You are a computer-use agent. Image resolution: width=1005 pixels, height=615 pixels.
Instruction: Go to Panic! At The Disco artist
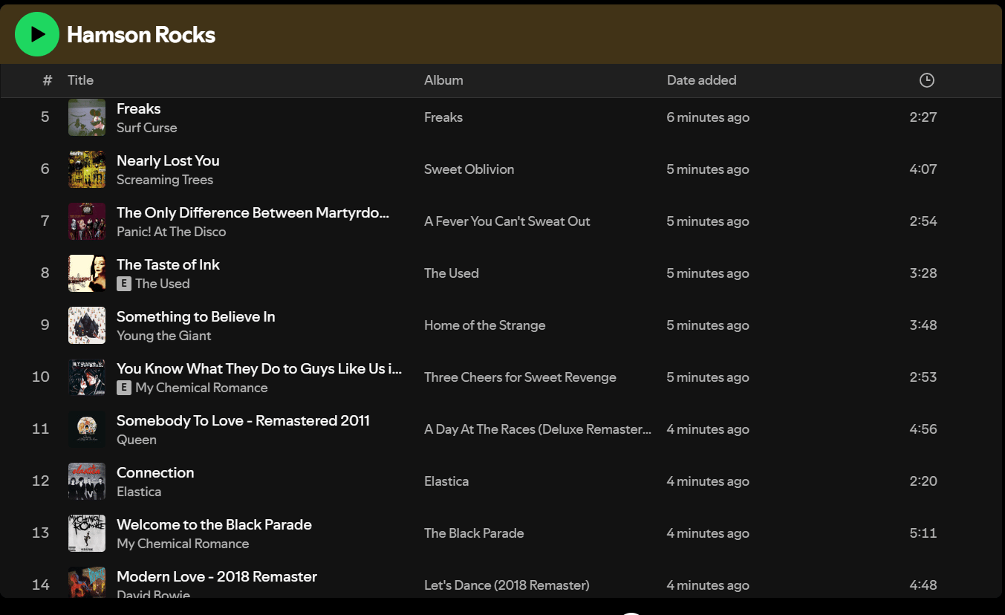click(172, 232)
